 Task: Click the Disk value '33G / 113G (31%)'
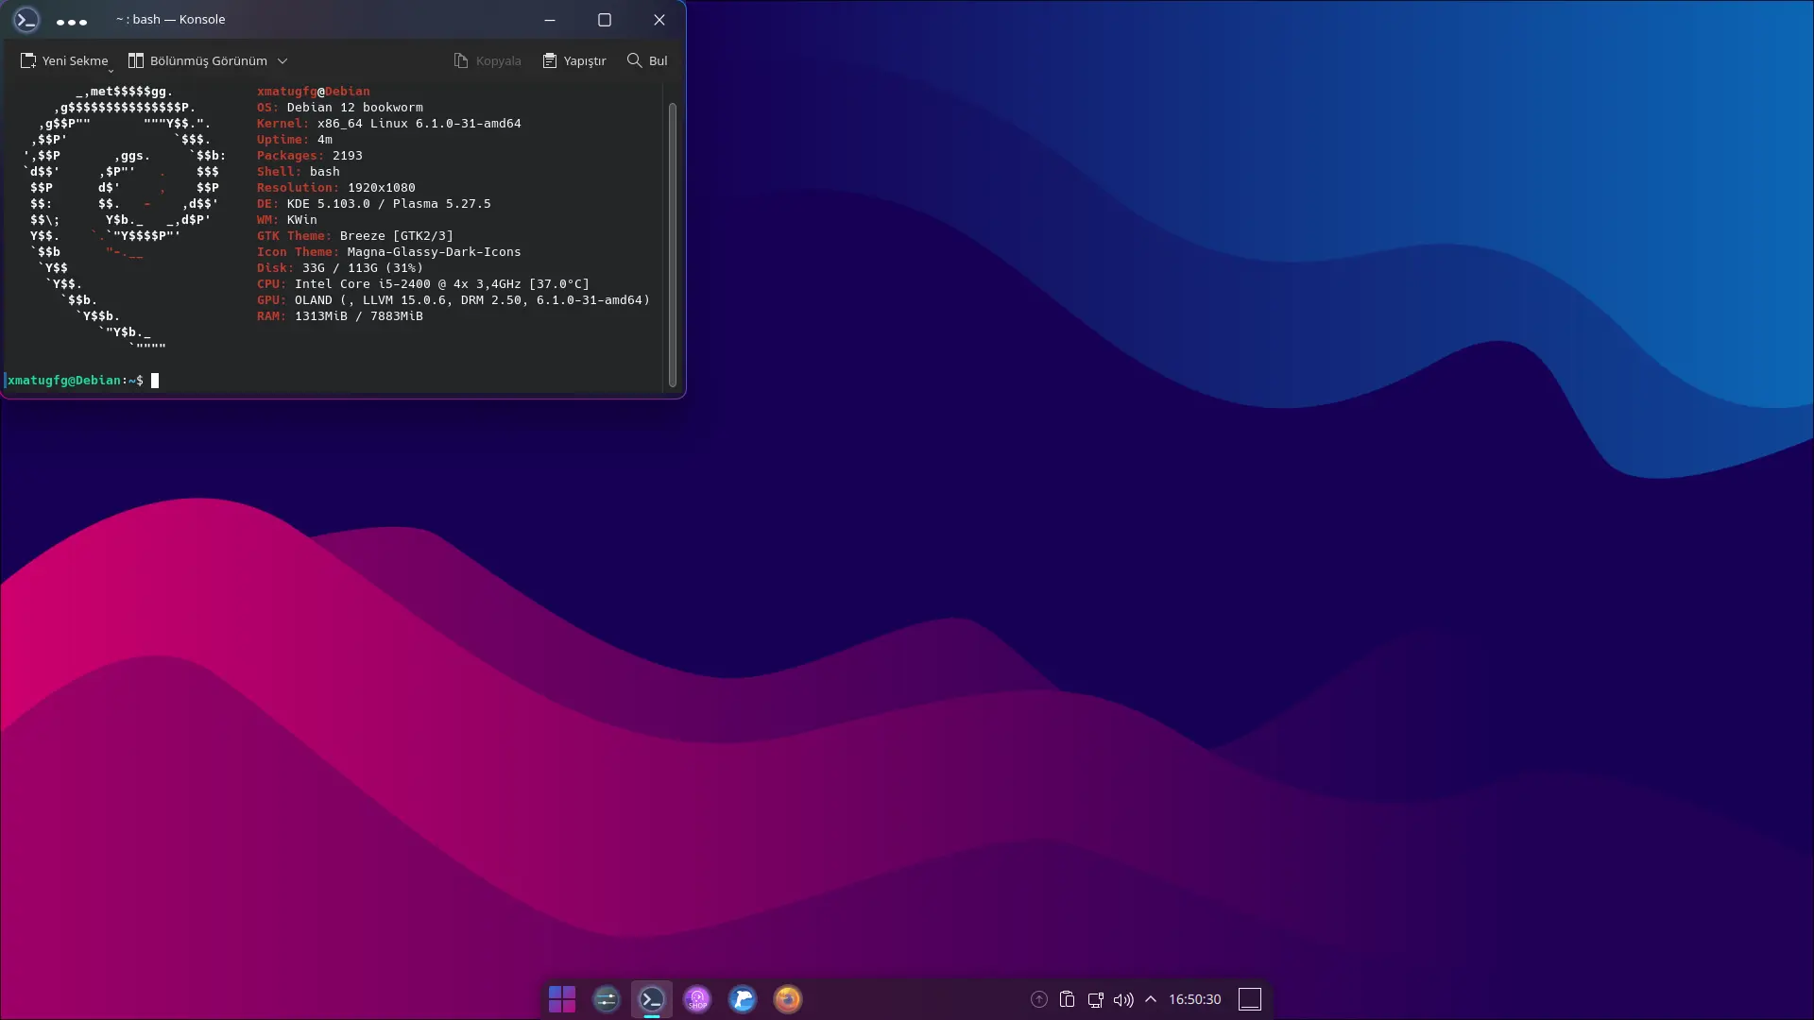click(x=363, y=268)
